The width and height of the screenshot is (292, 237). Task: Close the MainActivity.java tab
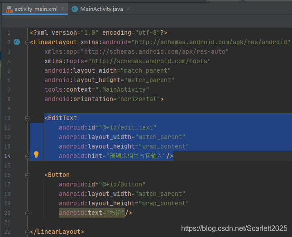click(128, 9)
